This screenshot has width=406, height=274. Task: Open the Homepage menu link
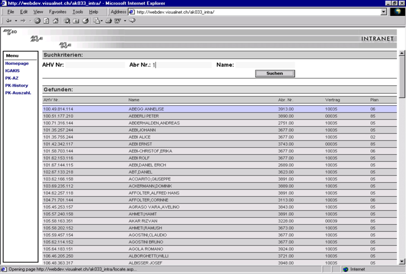[x=17, y=63]
